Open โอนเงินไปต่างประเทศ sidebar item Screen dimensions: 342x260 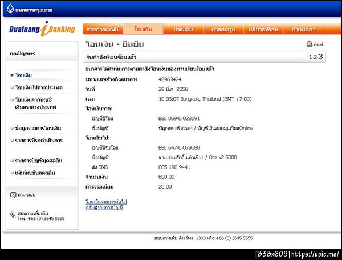pyautogui.click(x=39, y=87)
